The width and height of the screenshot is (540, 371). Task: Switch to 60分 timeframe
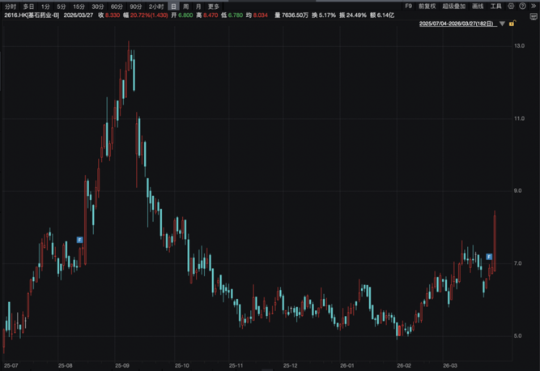tap(117, 6)
